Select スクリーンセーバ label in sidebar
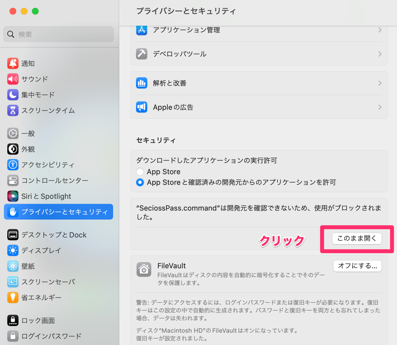Viewport: 397px width, 345px height. (48, 282)
